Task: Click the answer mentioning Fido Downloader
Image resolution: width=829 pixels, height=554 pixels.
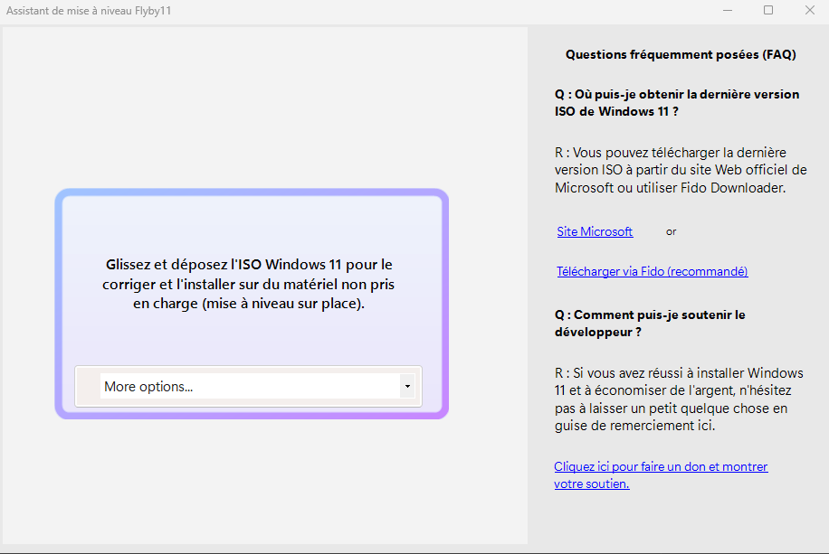Action: [681, 170]
